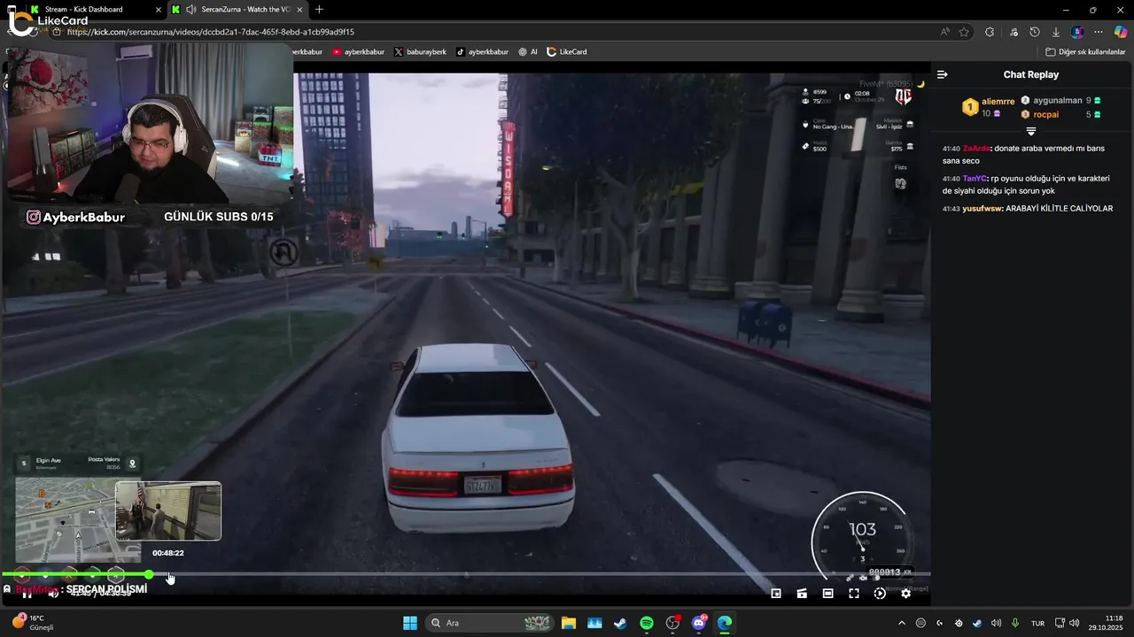This screenshot has height=637, width=1134.
Task: Open the photos app taskbar icon
Action: 594,623
